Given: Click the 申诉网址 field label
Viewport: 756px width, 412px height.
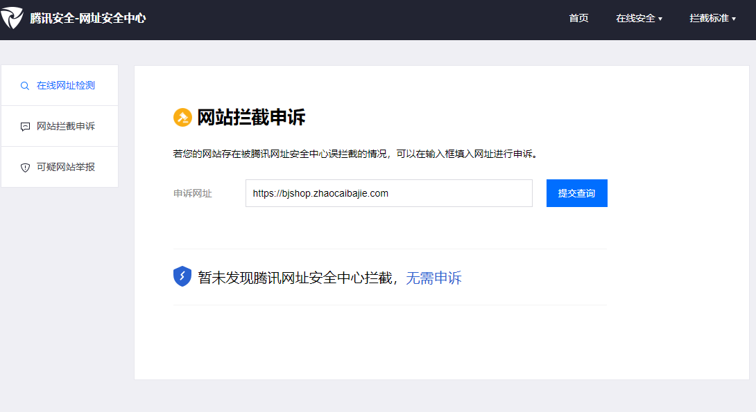Looking at the screenshot, I should pos(192,193).
